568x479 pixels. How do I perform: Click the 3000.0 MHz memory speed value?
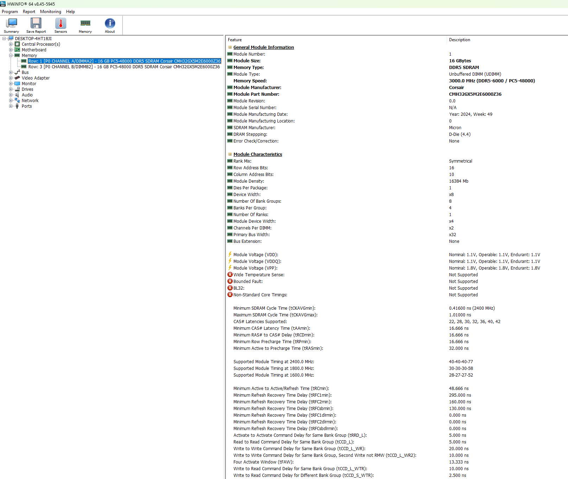[x=492, y=81]
